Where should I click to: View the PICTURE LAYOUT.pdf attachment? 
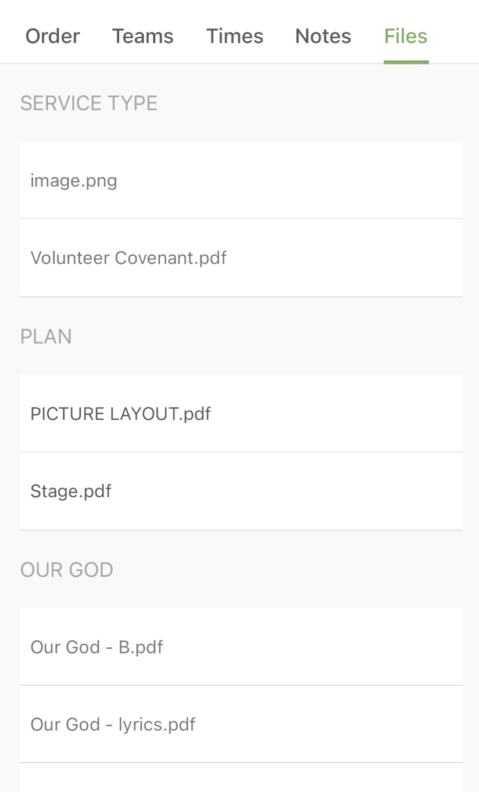241,413
